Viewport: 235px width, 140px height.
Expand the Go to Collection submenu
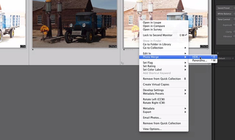coord(164,48)
